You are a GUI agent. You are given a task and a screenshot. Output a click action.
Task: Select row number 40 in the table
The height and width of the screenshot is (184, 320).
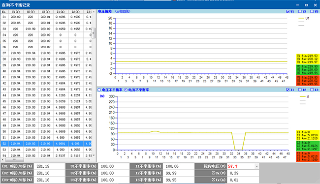coord(4,71)
